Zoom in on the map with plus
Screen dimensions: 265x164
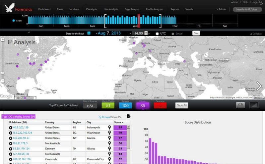click(x=3, y=39)
